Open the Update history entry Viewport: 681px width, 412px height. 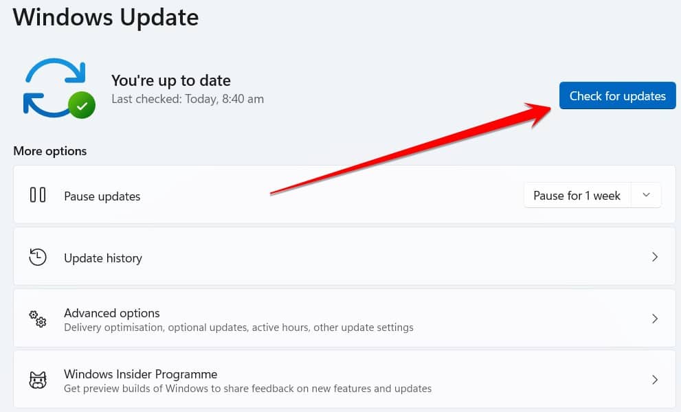point(344,257)
